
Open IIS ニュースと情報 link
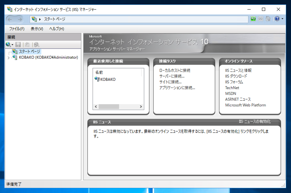click(x=238, y=70)
